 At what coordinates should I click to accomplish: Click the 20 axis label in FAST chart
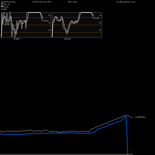click(49, 30)
